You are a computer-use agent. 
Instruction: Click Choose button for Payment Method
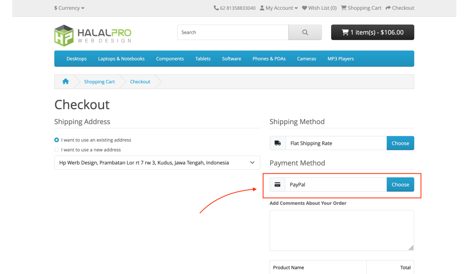(400, 185)
